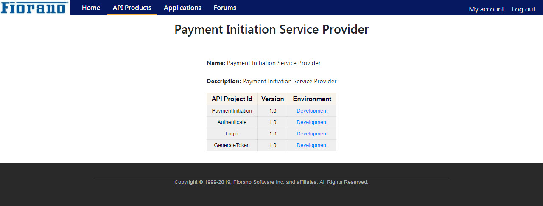This screenshot has width=543, height=206.
Task: Click the copyright footer text
Action: (271, 182)
